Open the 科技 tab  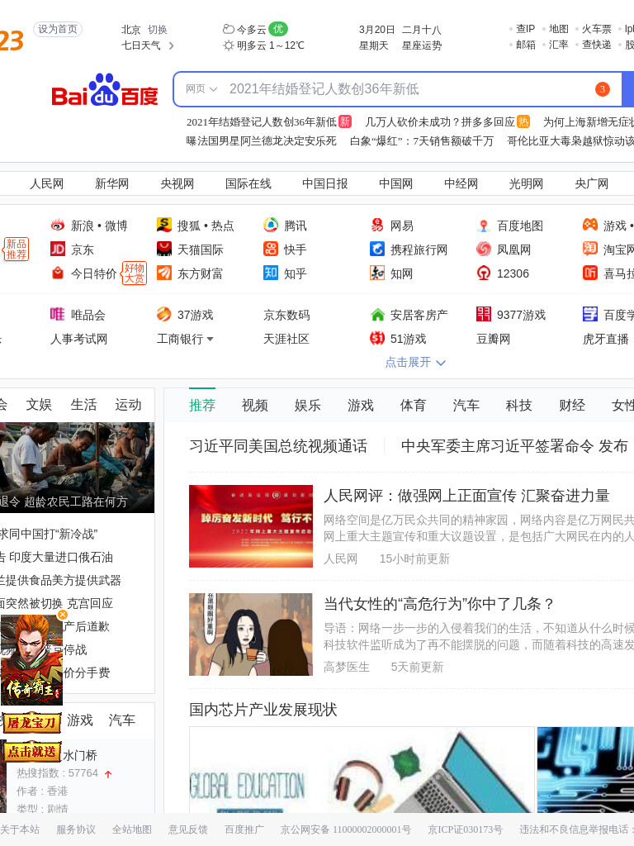pos(519,405)
